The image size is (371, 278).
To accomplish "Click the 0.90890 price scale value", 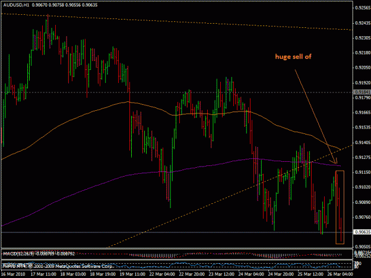I will point(363,202).
